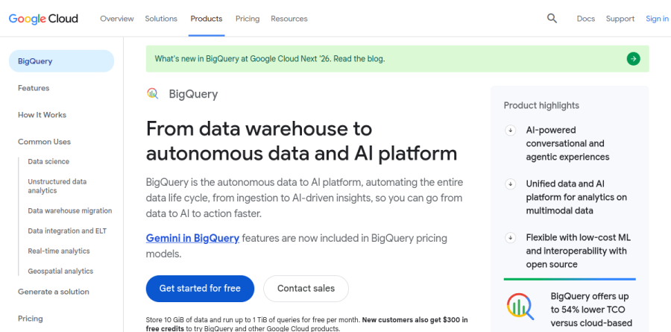Click the BigQuery product logo icon

152,93
